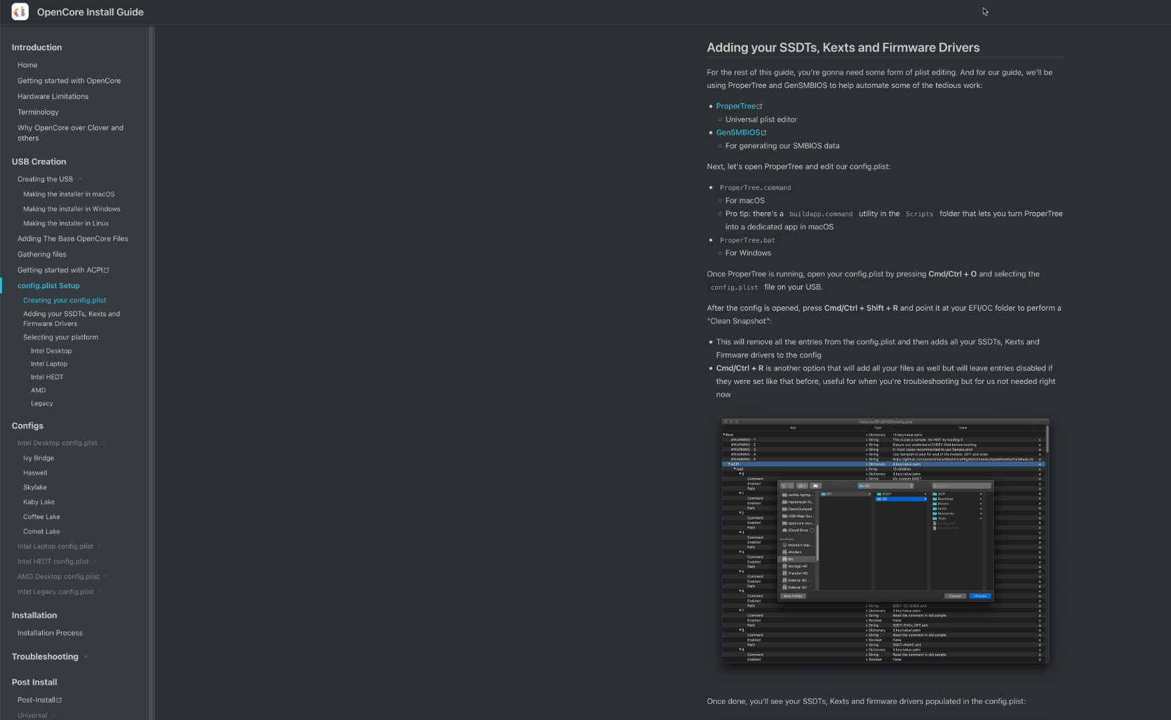Jump to Adding your SSDTs, Kexts sidebar entry
The width and height of the screenshot is (1171, 720).
71,319
